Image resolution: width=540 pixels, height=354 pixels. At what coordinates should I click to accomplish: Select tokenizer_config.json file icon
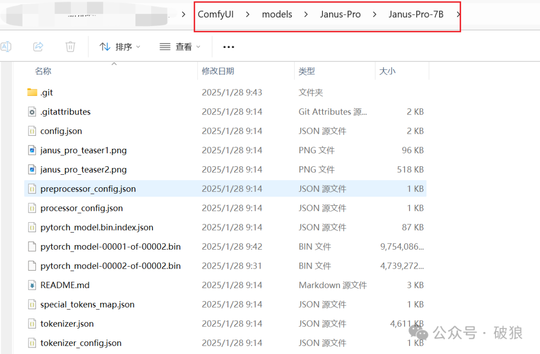32,343
